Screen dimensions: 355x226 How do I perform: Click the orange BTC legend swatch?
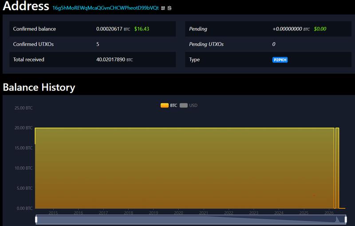pyautogui.click(x=165, y=105)
